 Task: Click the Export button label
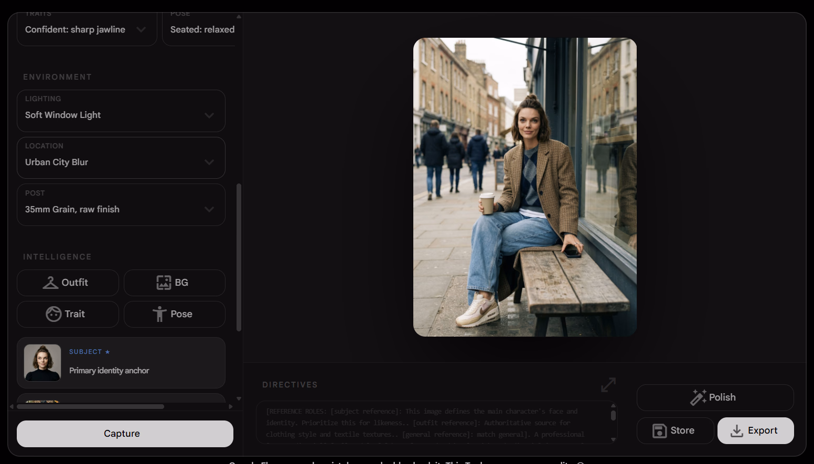(x=763, y=430)
